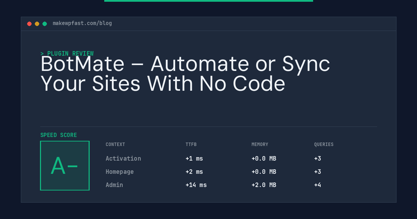Click the Activation row queries value
This screenshot has height=219, width=417.
pyautogui.click(x=318, y=159)
